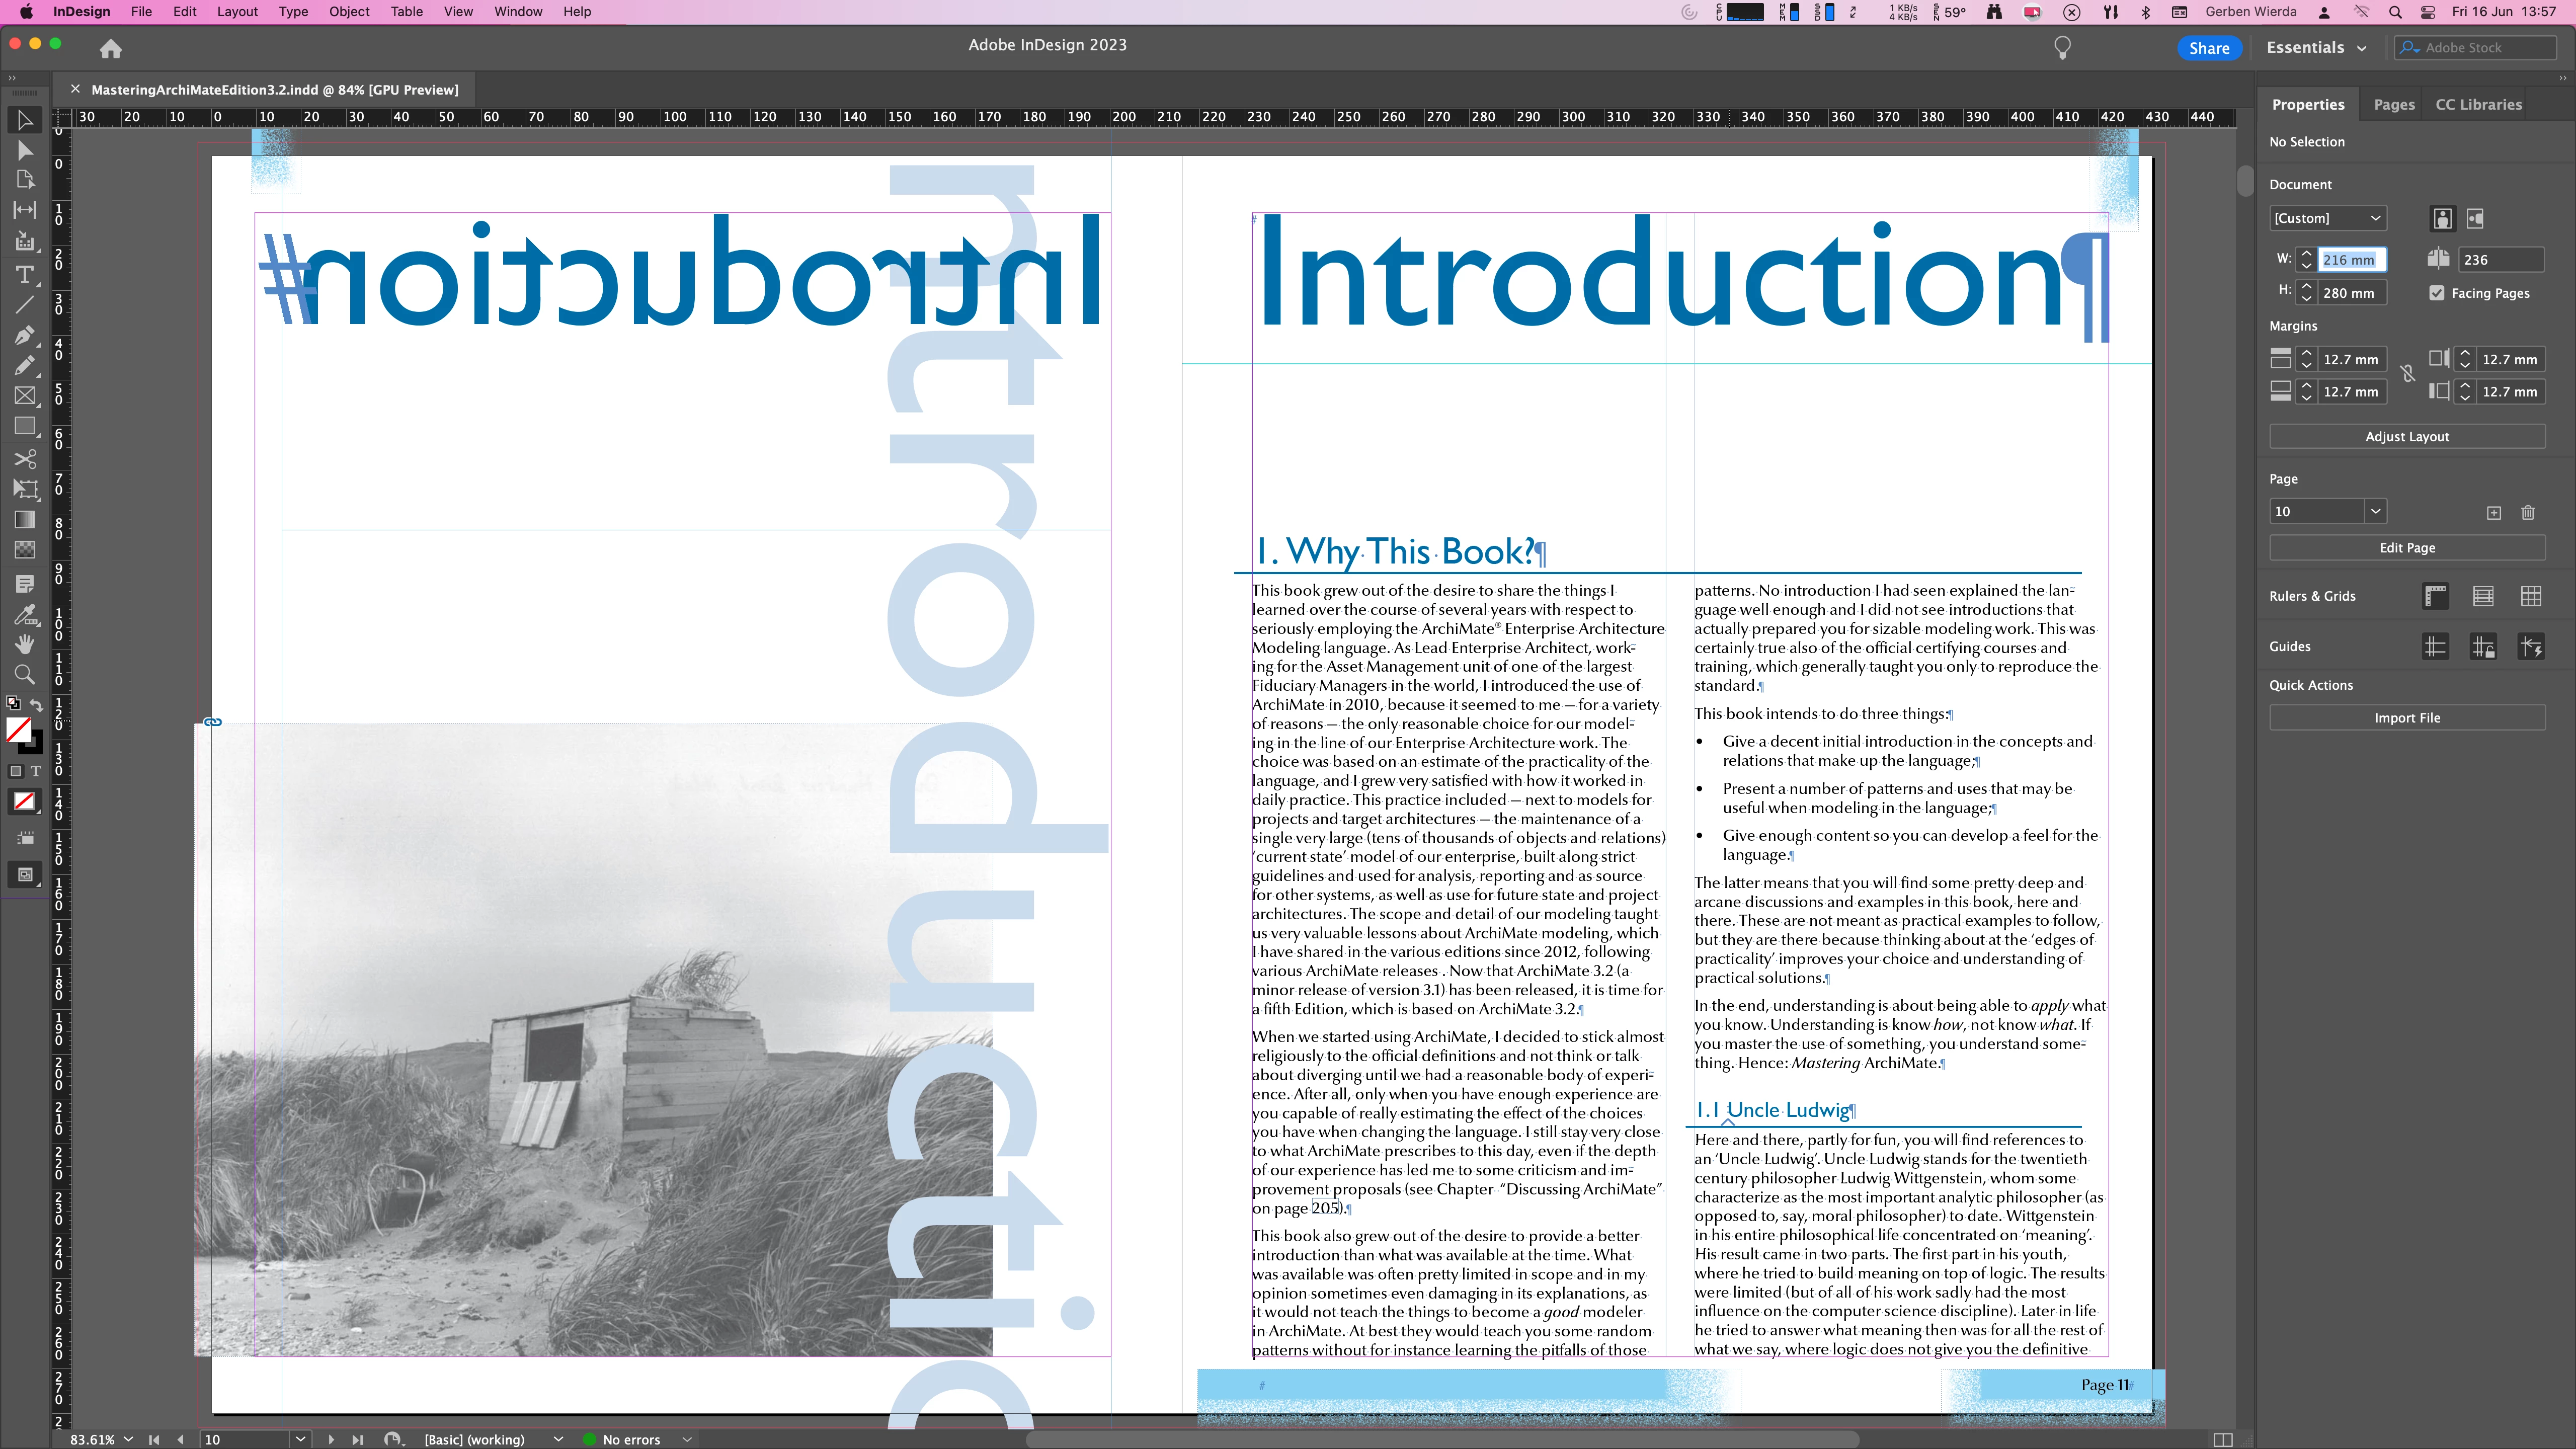The image size is (2576, 1449).
Task: Select the Eyedropper tool
Action: [25, 614]
